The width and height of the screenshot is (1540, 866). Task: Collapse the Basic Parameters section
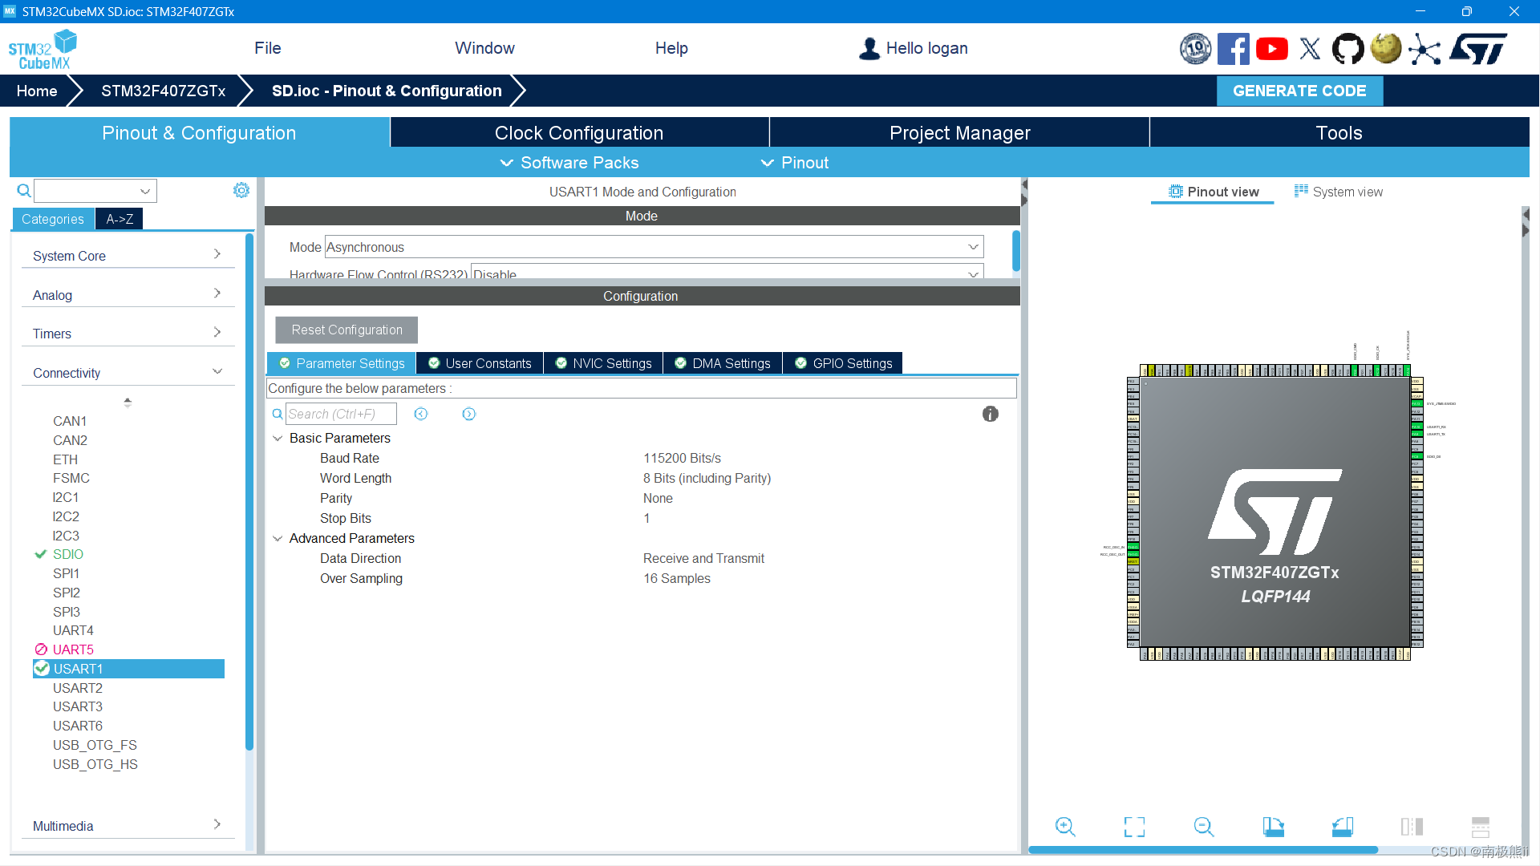pyautogui.click(x=278, y=438)
